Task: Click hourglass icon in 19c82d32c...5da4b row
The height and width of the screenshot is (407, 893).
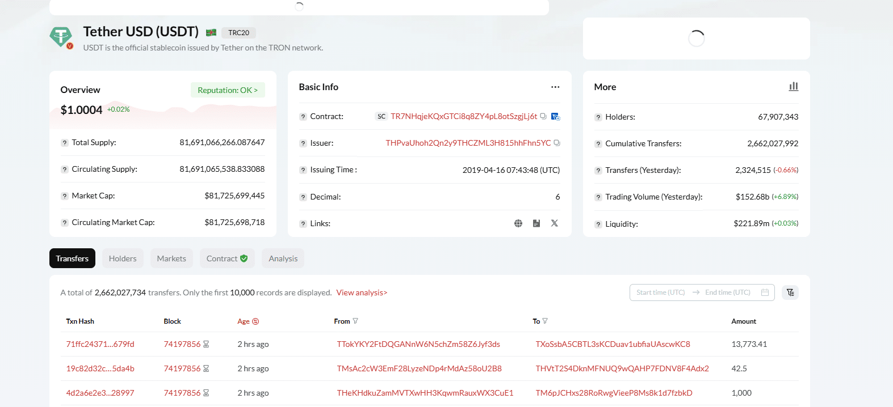Action: [x=206, y=368]
